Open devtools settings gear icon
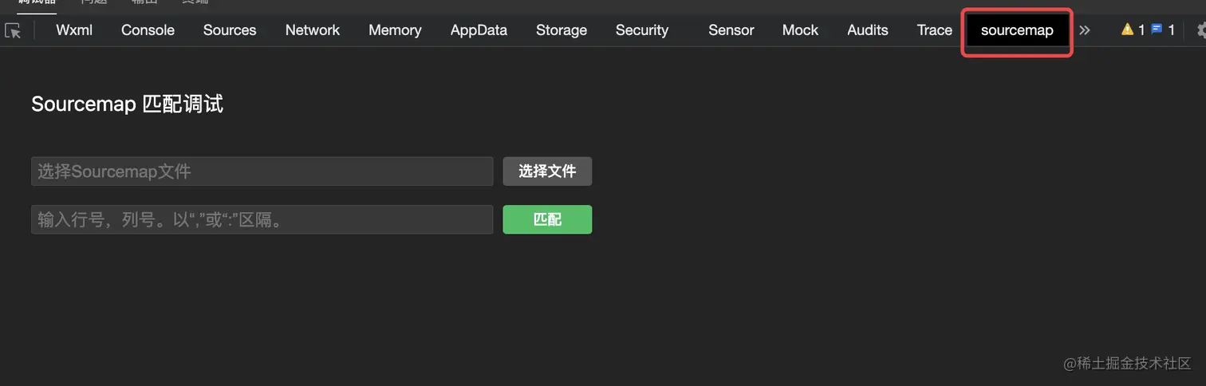This screenshot has height=386, width=1206. point(1201,30)
